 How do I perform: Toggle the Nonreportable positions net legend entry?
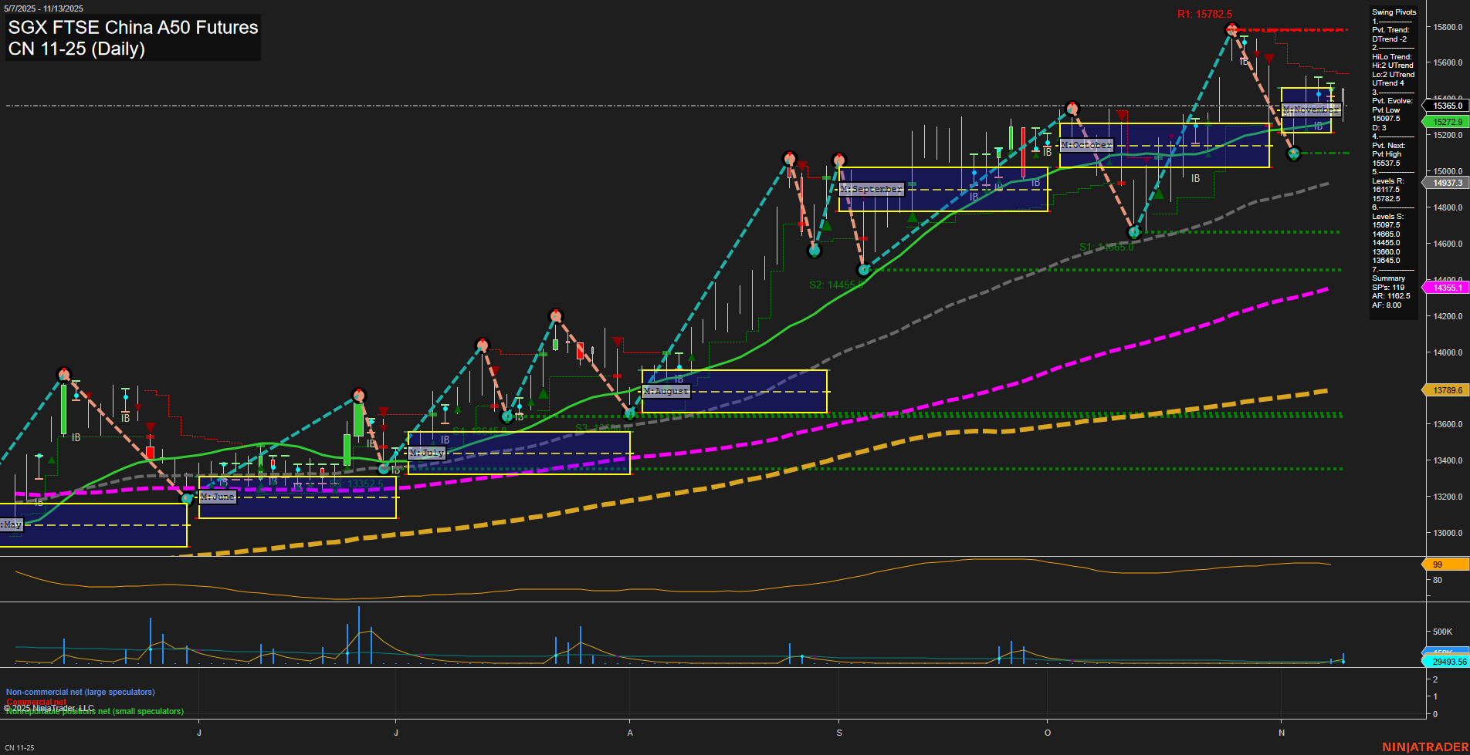coord(93,712)
